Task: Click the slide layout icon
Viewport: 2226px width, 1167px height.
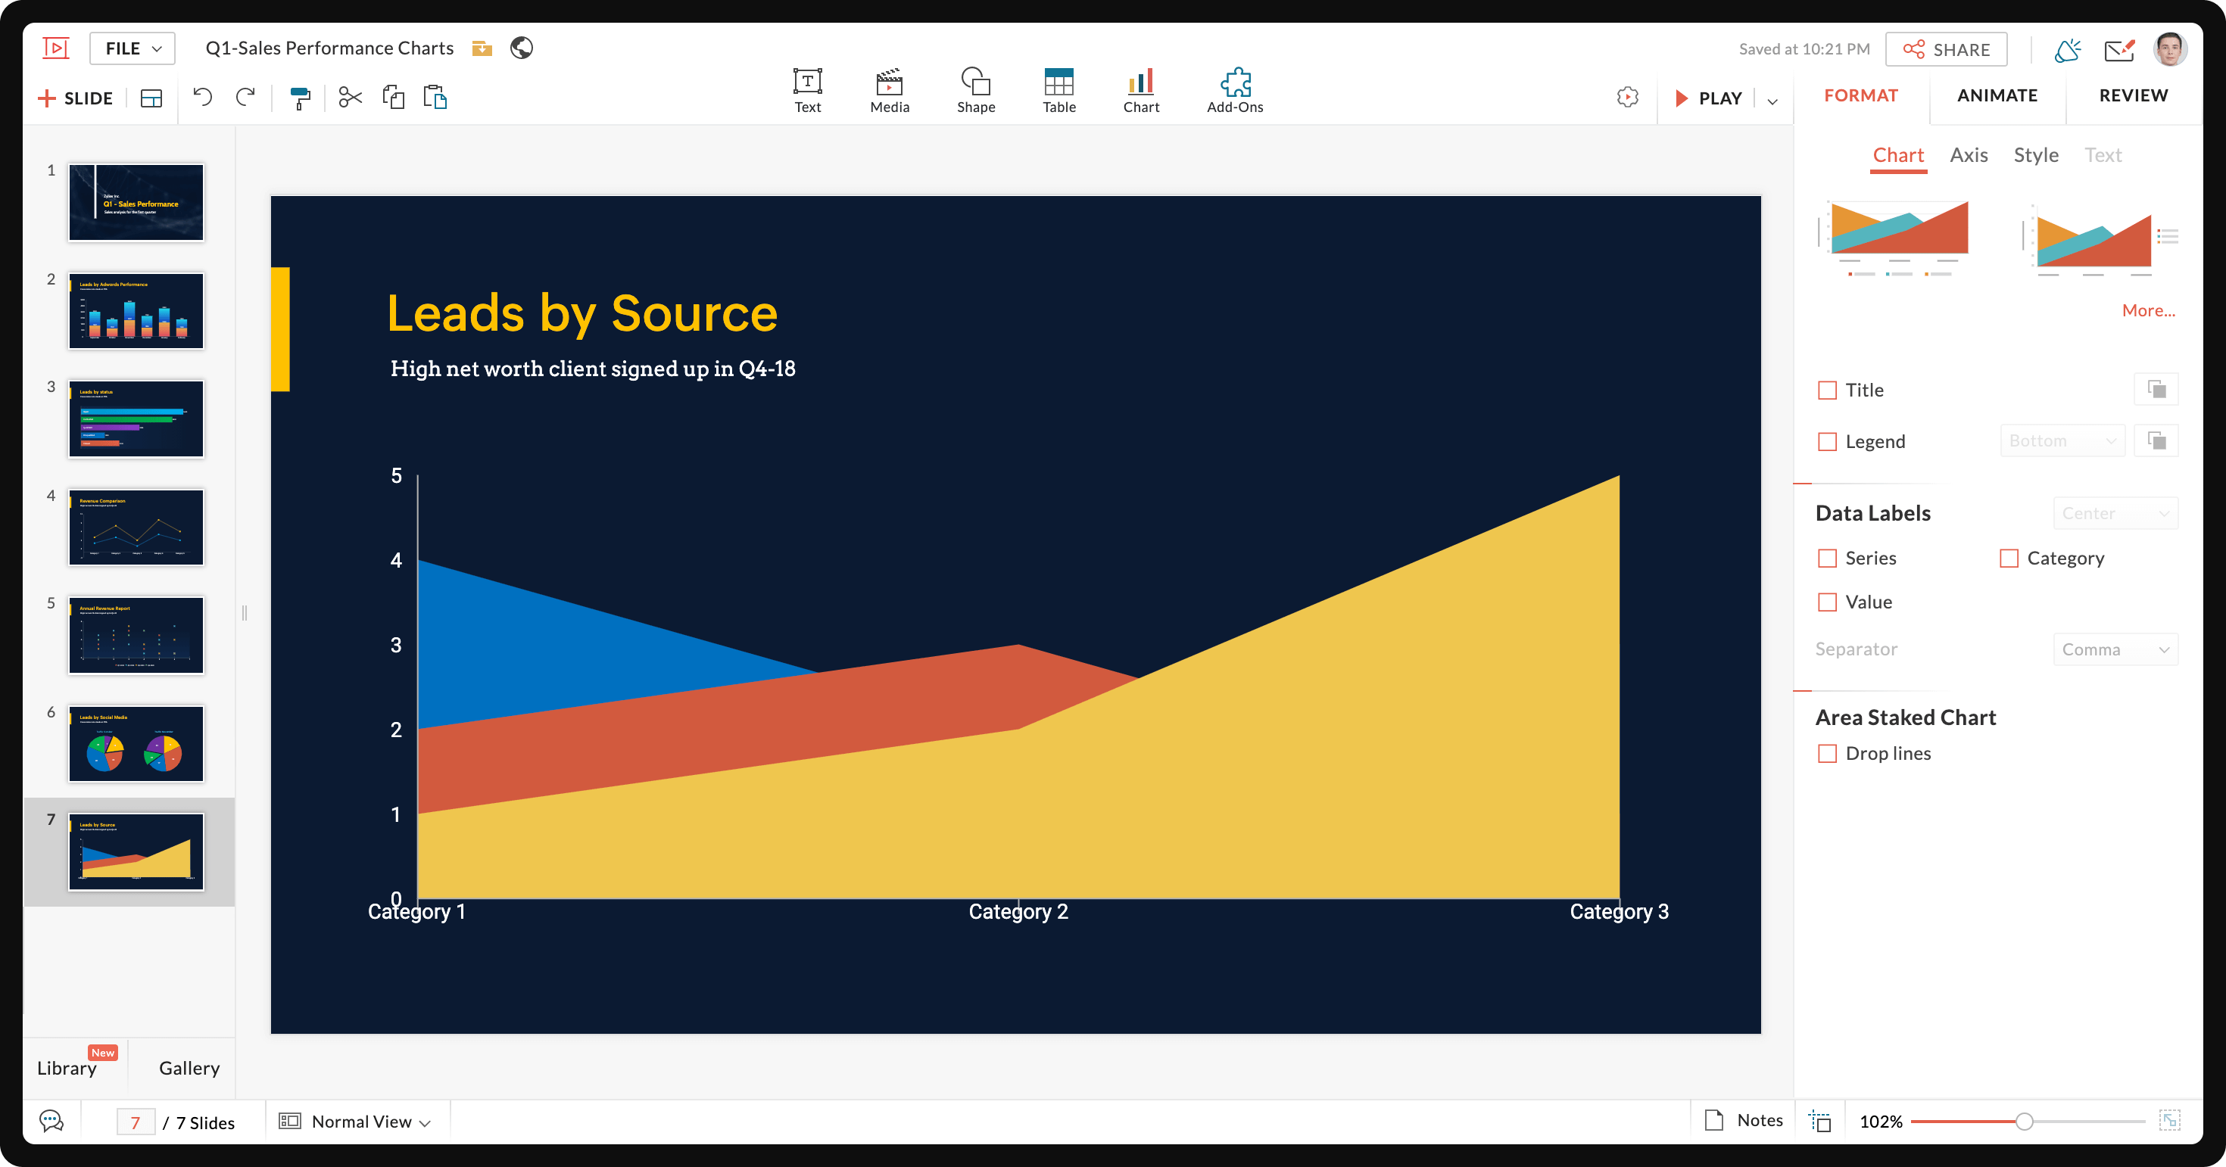Action: tap(151, 98)
